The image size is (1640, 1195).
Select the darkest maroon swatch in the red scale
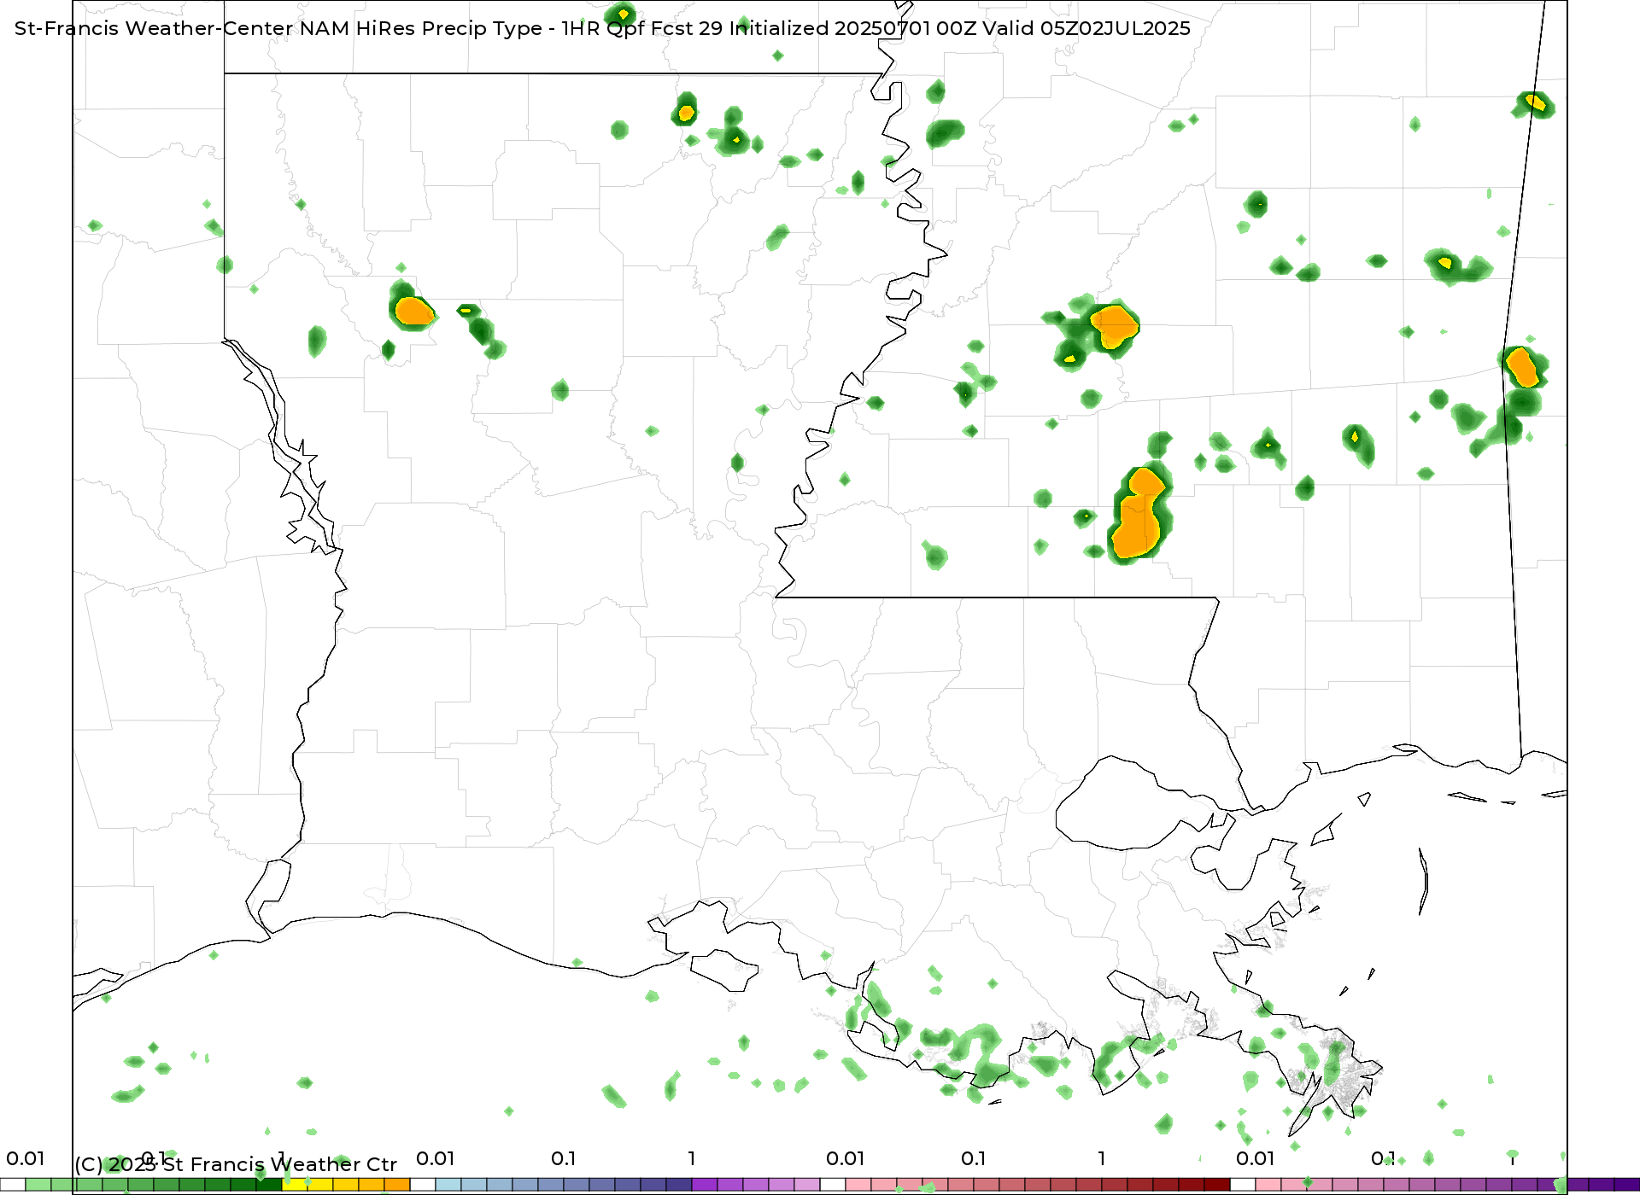[1217, 1185]
